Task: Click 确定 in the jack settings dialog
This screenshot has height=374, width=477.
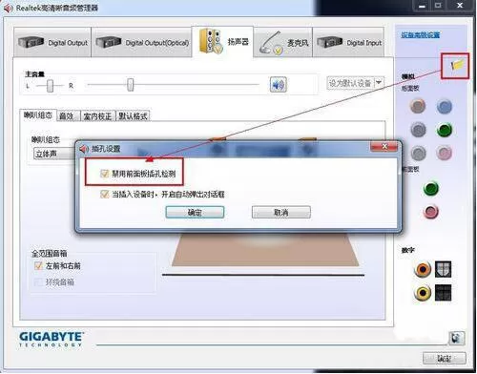Action: click(x=195, y=212)
